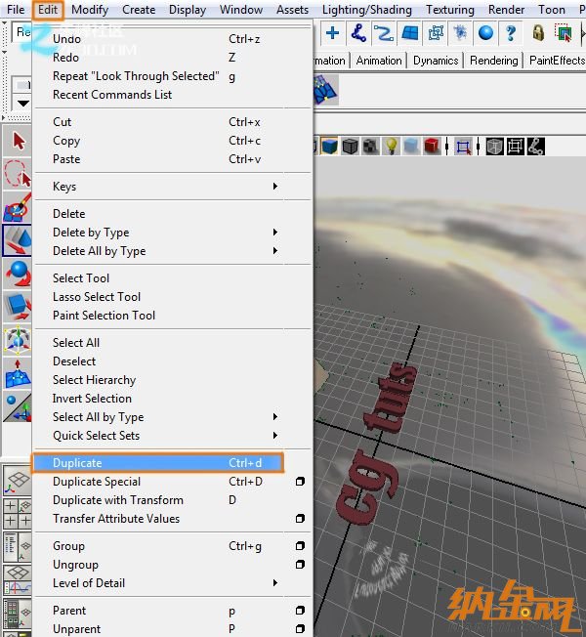
Task: Activate the Lasso tool icon in toolbox
Action: click(x=16, y=174)
